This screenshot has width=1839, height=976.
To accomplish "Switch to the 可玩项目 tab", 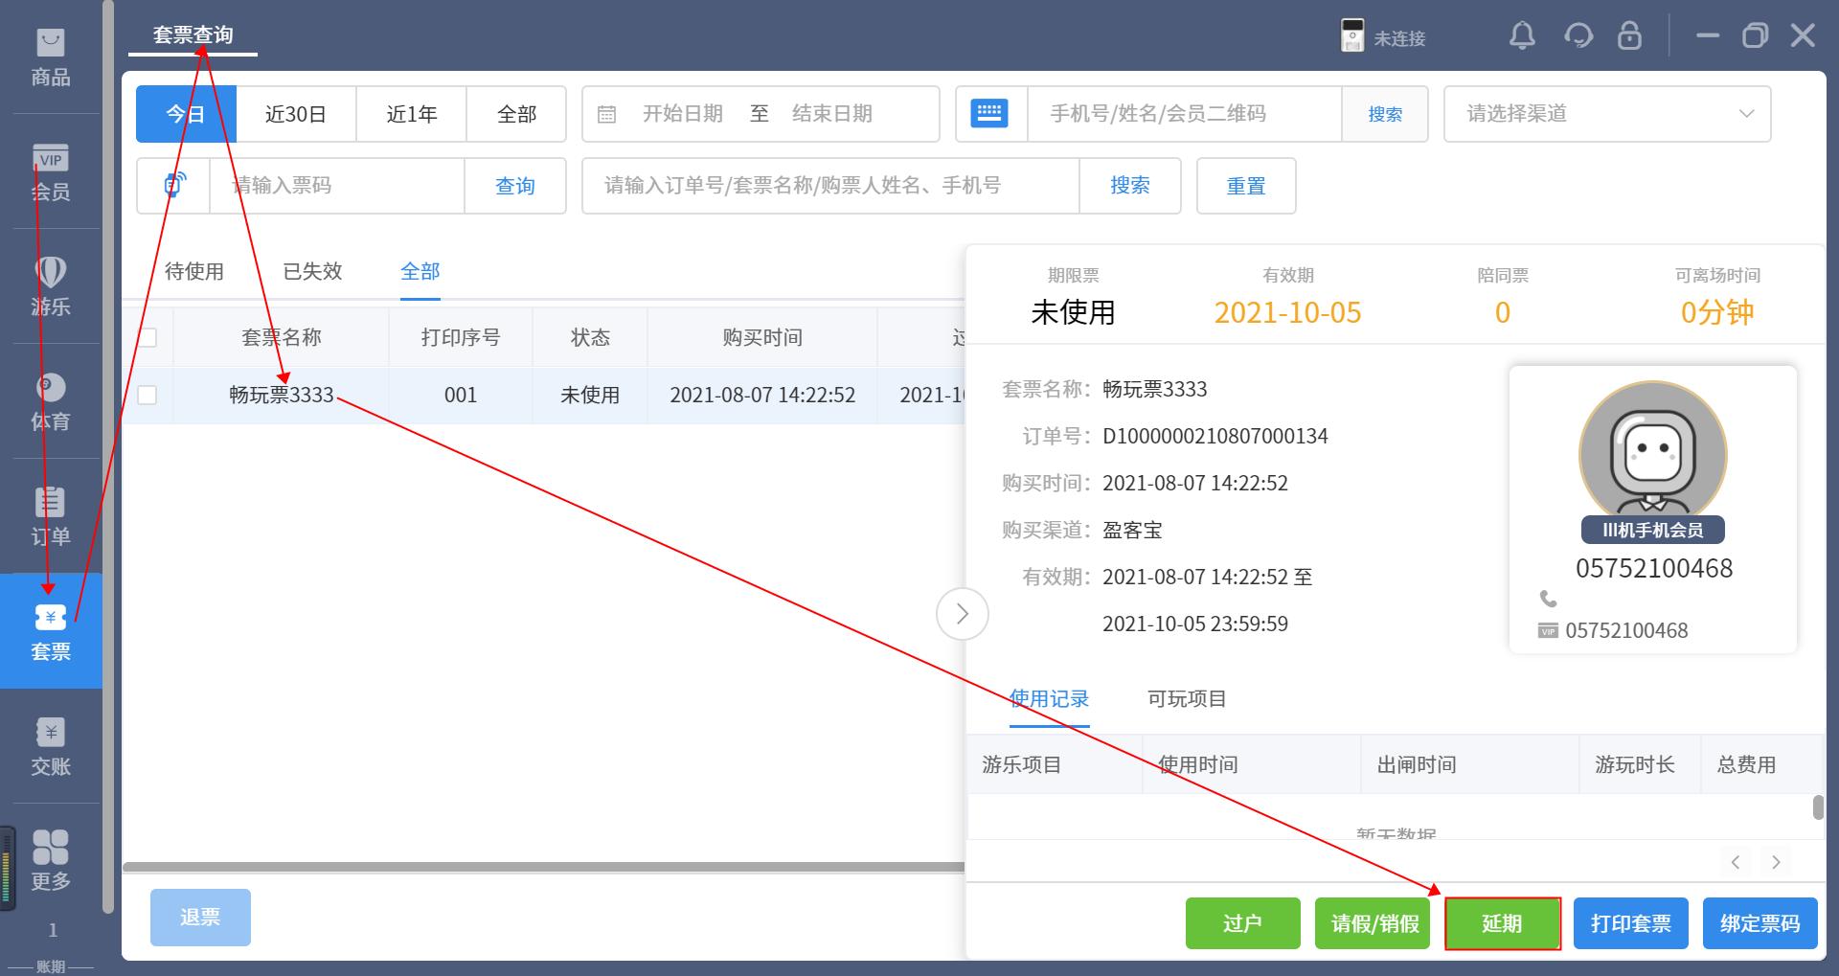I will point(1187,698).
